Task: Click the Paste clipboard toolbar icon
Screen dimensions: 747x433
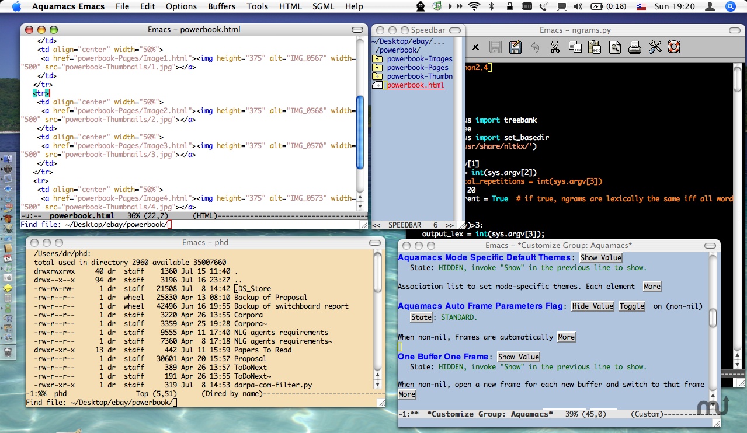Action: [595, 47]
